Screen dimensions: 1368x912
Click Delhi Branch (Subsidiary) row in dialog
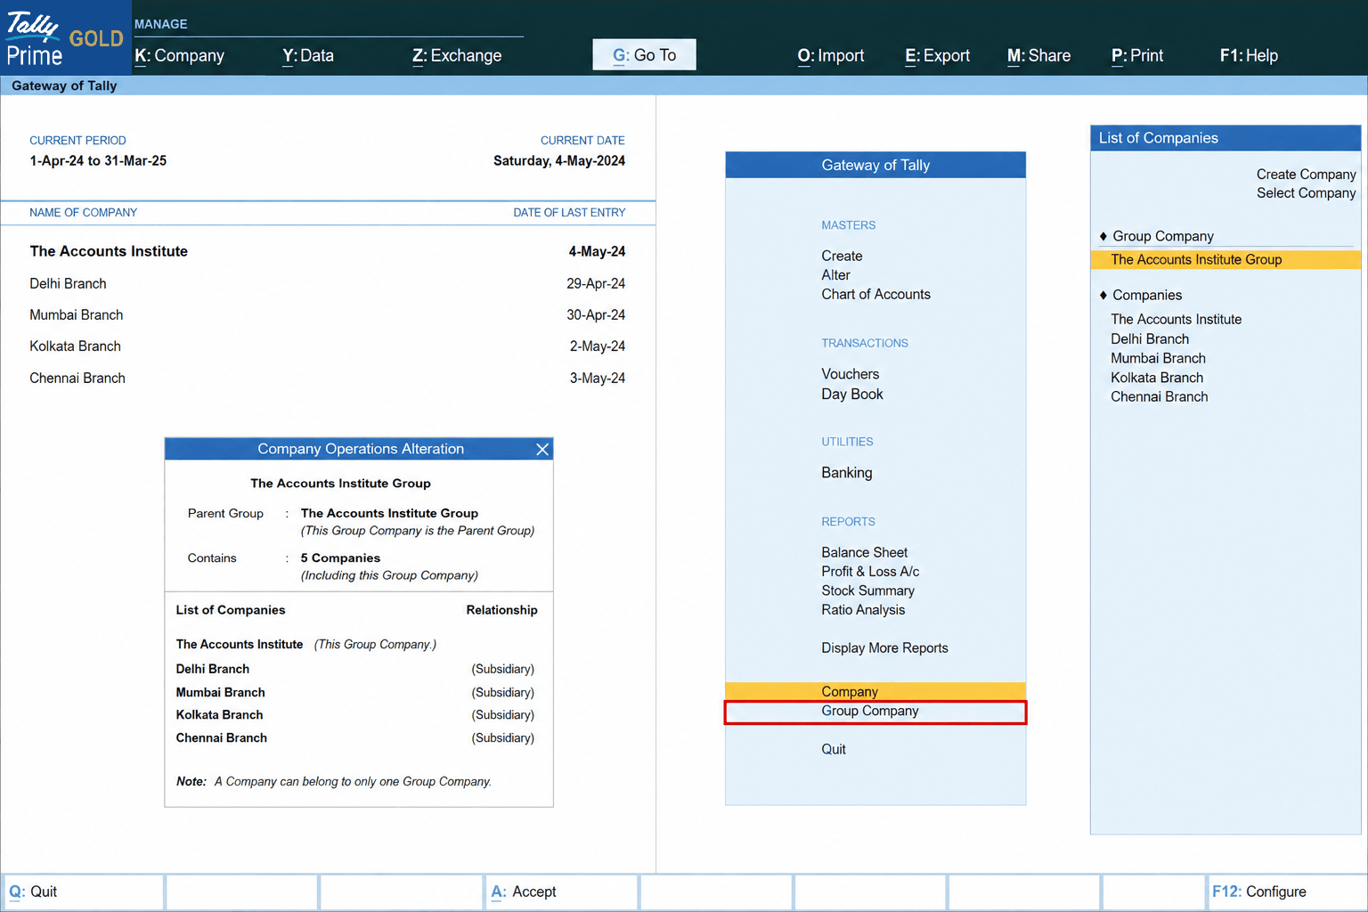coord(355,669)
